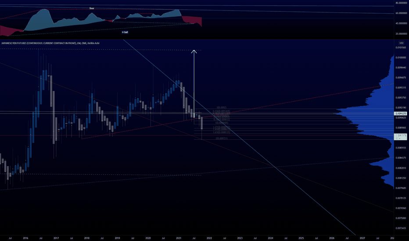Select the 'Bear' divergence label in indicator pane
This screenshot has height=241, width=409.
pyautogui.click(x=92, y=8)
